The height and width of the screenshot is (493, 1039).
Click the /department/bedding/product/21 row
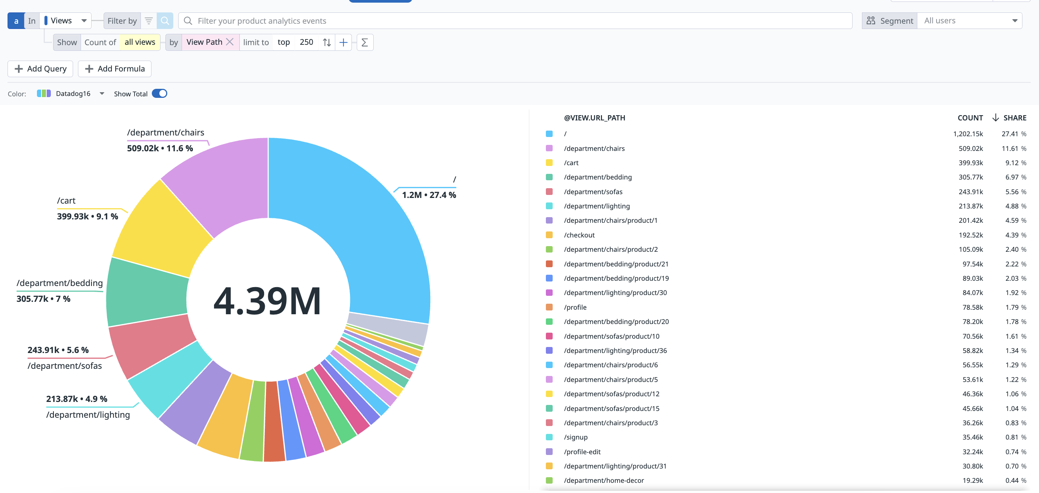[785, 264]
